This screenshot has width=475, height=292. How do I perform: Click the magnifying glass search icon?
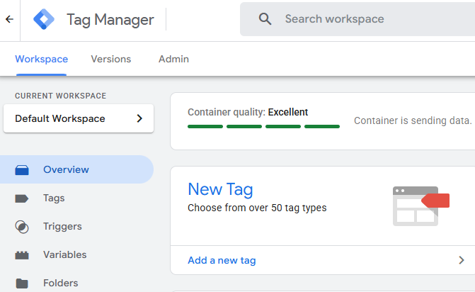pos(265,19)
